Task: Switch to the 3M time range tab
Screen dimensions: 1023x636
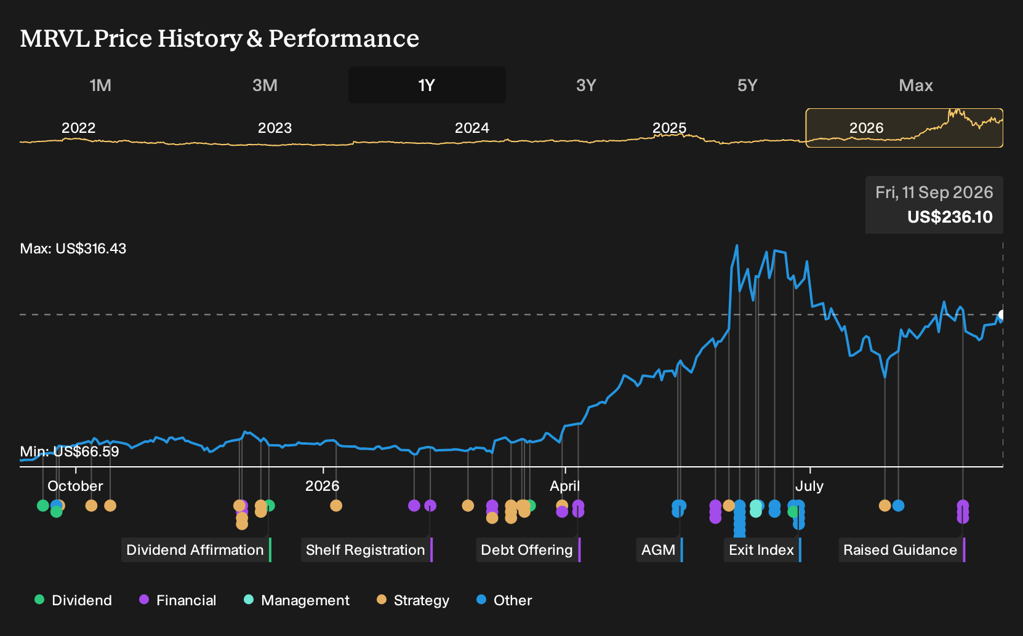Action: pos(265,85)
